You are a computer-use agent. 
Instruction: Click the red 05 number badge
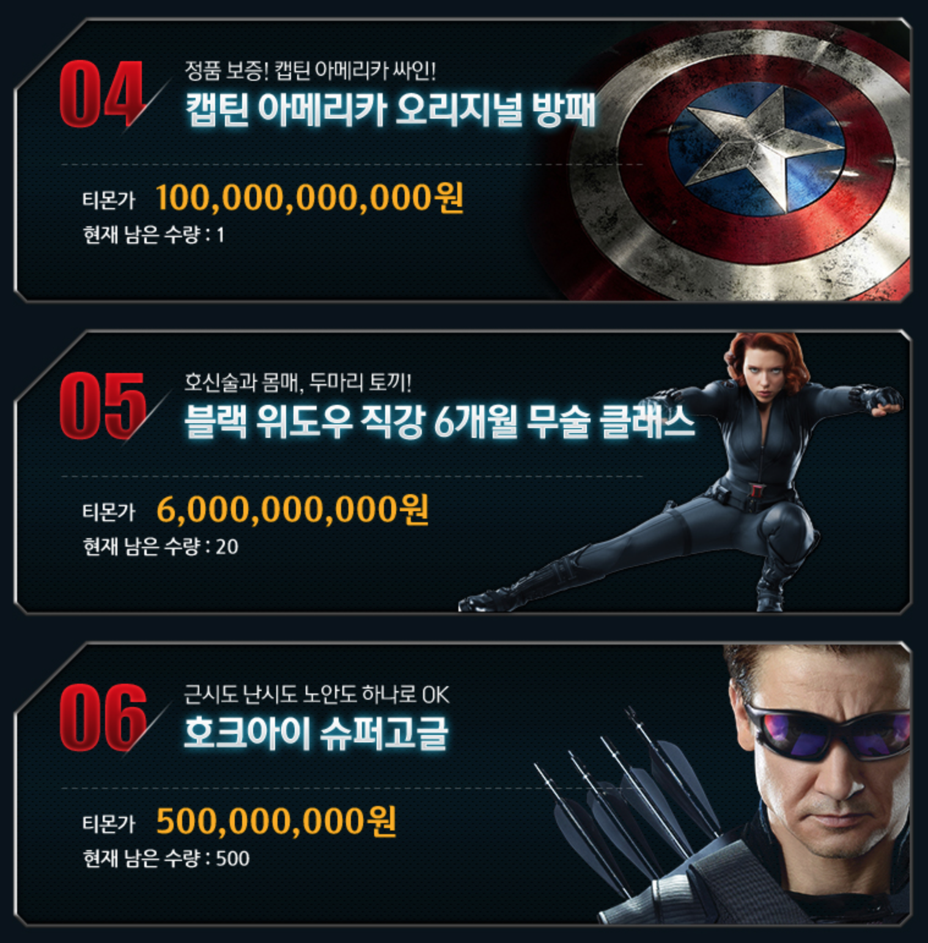pos(103,405)
